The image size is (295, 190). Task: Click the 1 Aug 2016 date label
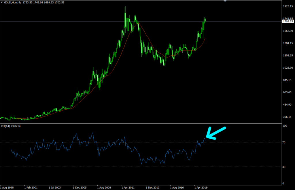coord(177,187)
